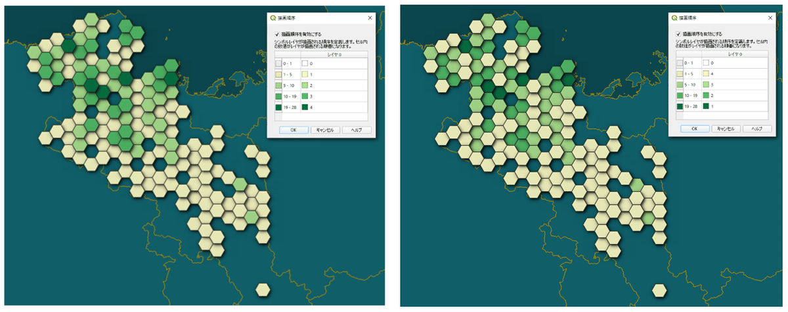
Task: Click レイヤ 0 column header in right dialog
Action: (735, 54)
